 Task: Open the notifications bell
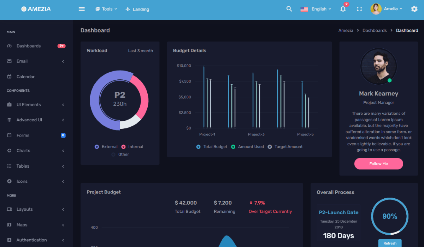coord(343,9)
